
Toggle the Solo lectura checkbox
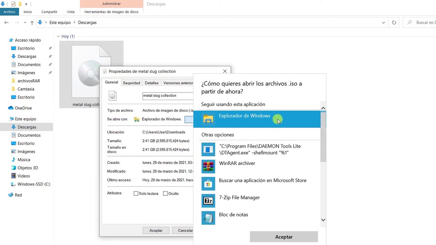click(x=136, y=194)
